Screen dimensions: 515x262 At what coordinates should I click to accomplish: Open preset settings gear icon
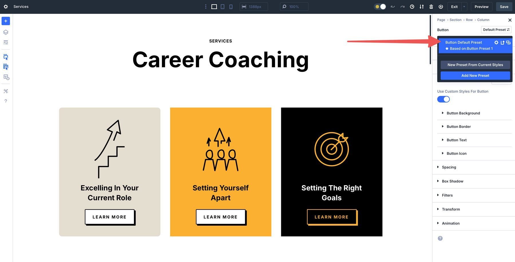pyautogui.click(x=496, y=43)
